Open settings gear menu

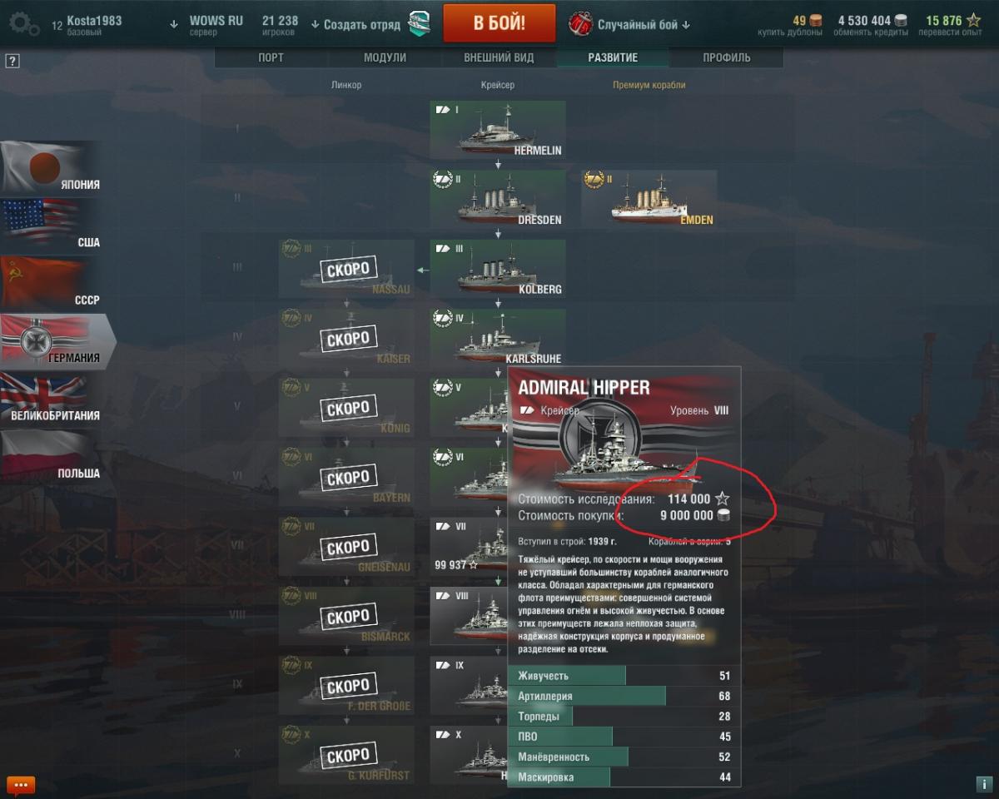point(22,23)
